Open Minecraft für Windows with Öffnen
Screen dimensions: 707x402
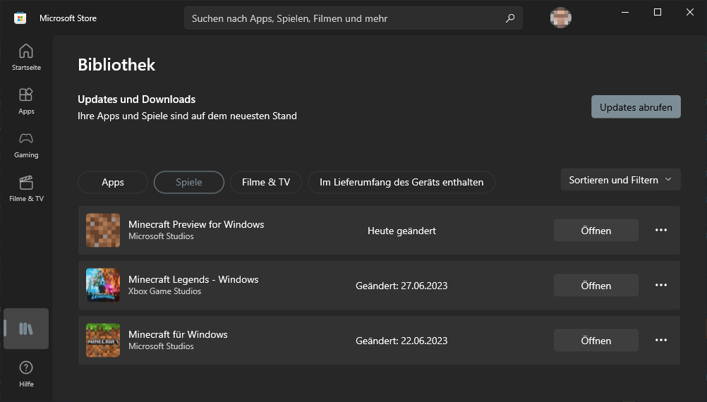[596, 341]
